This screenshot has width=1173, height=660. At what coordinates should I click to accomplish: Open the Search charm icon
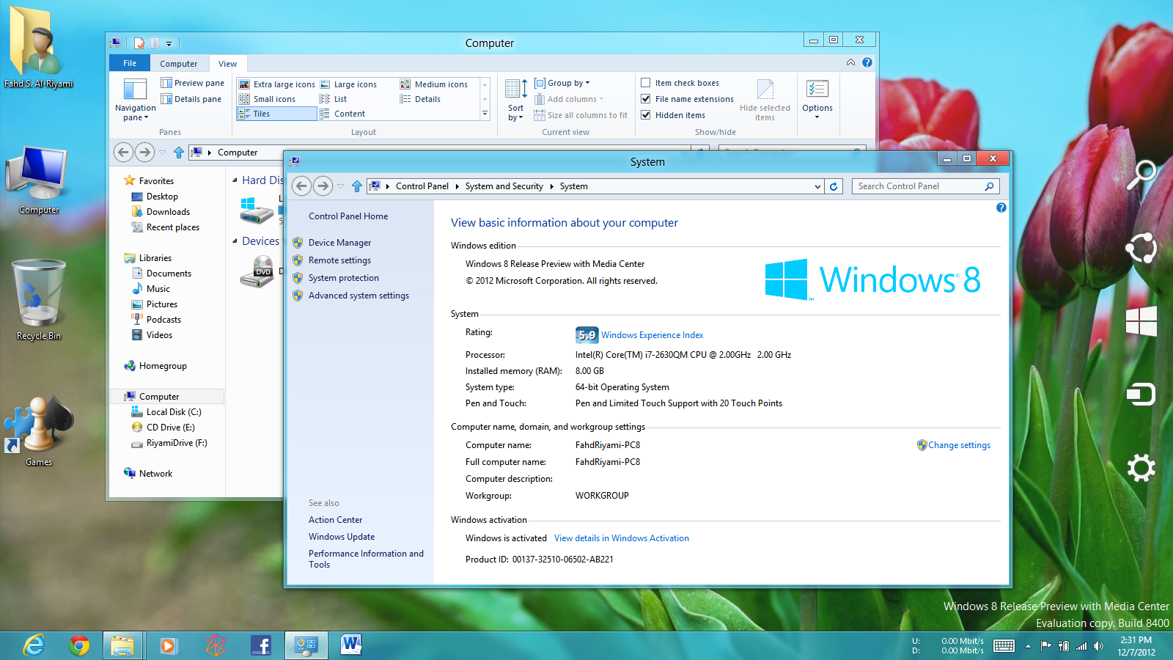point(1141,175)
